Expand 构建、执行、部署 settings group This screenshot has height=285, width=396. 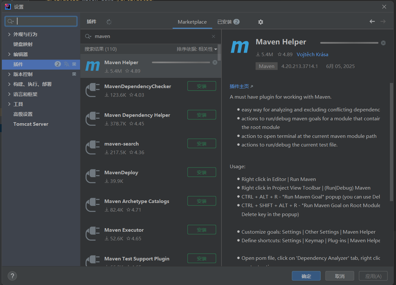click(x=9, y=84)
